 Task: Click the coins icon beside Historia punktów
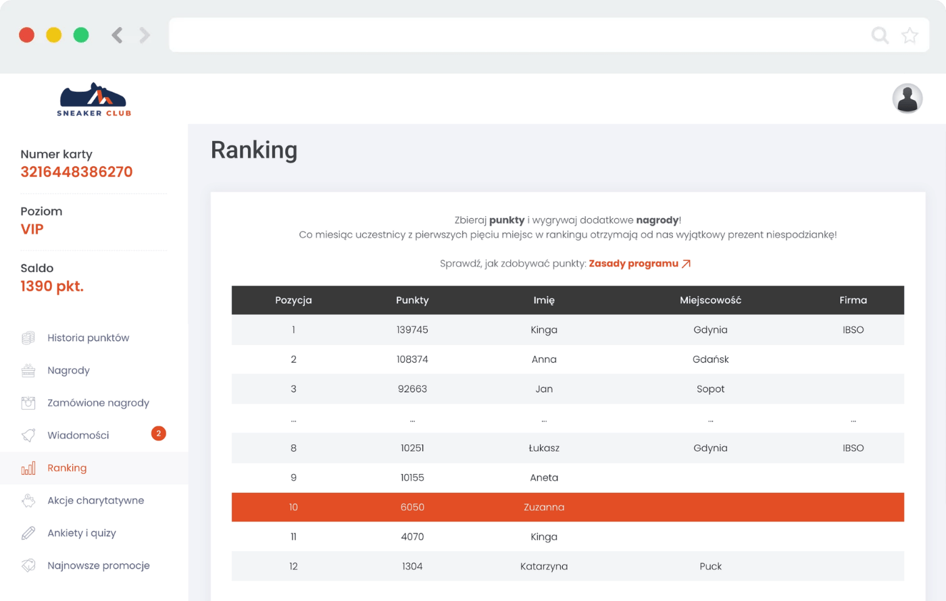28,338
